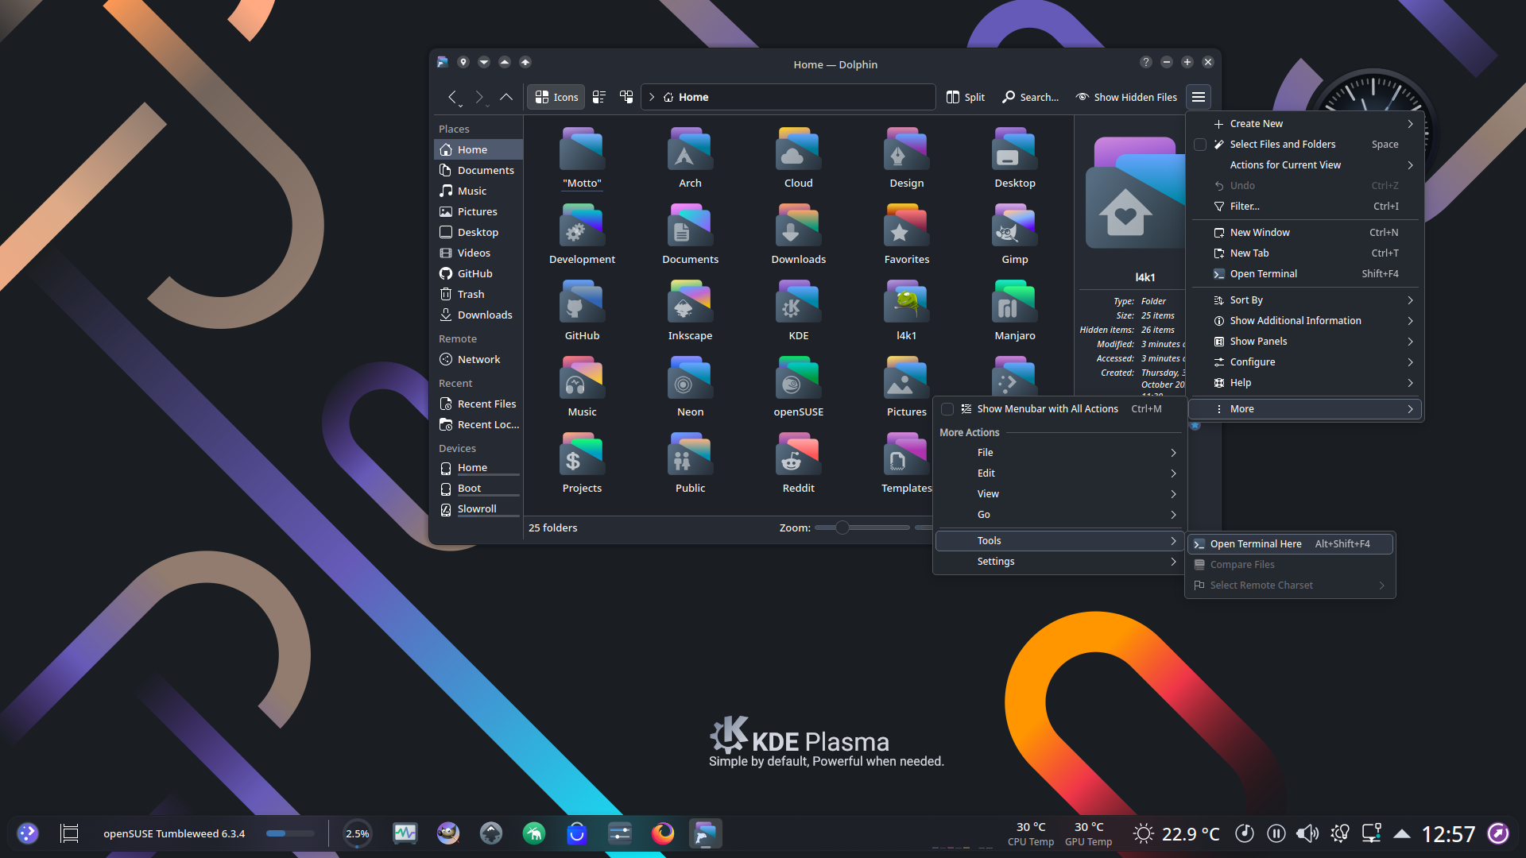Expand Configure submenu

[1305, 362]
